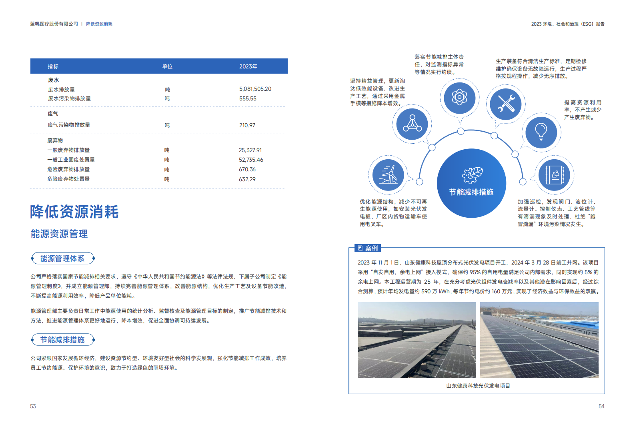Click the wind turbine icon circle

pyautogui.click(x=388, y=175)
